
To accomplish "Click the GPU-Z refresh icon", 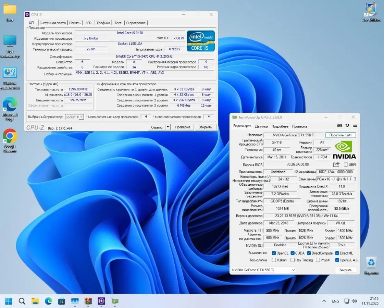I will (x=347, y=125).
